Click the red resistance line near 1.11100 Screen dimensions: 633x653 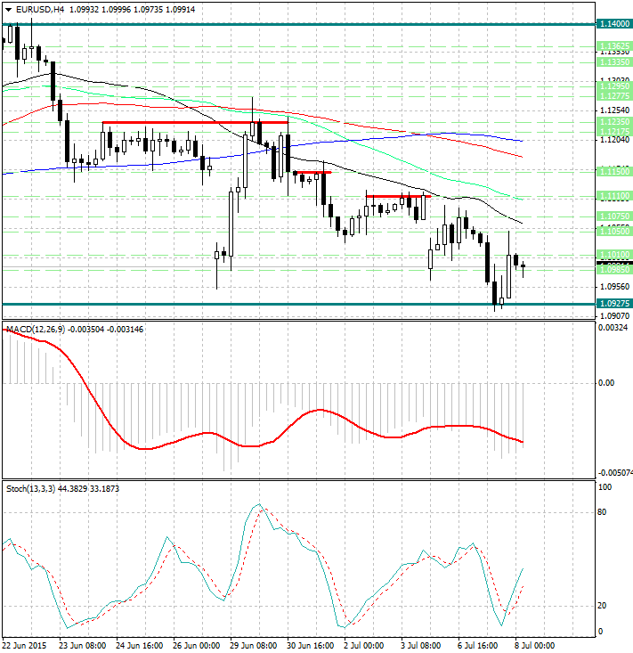398,196
